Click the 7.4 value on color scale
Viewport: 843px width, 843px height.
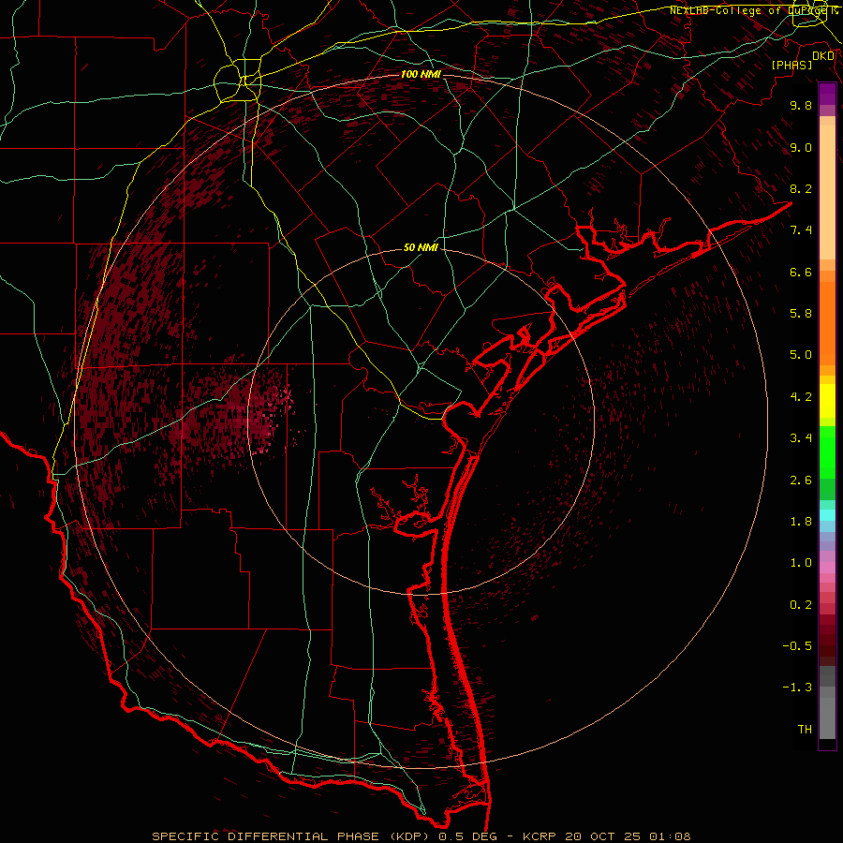click(x=801, y=230)
